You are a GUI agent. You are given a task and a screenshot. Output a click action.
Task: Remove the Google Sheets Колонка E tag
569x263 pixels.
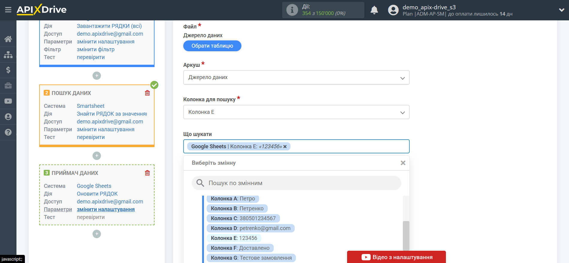(x=285, y=146)
